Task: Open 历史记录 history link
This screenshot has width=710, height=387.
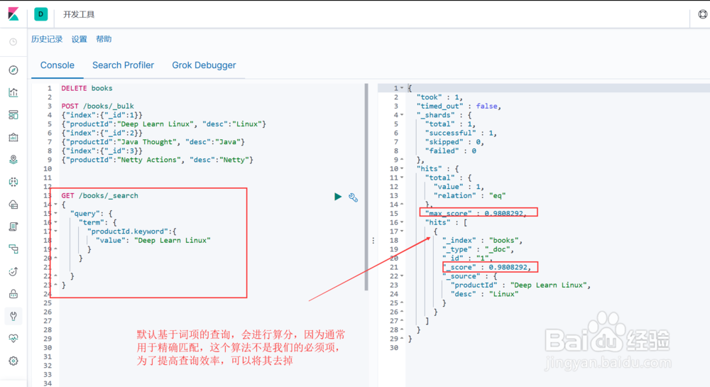Action: coord(47,39)
